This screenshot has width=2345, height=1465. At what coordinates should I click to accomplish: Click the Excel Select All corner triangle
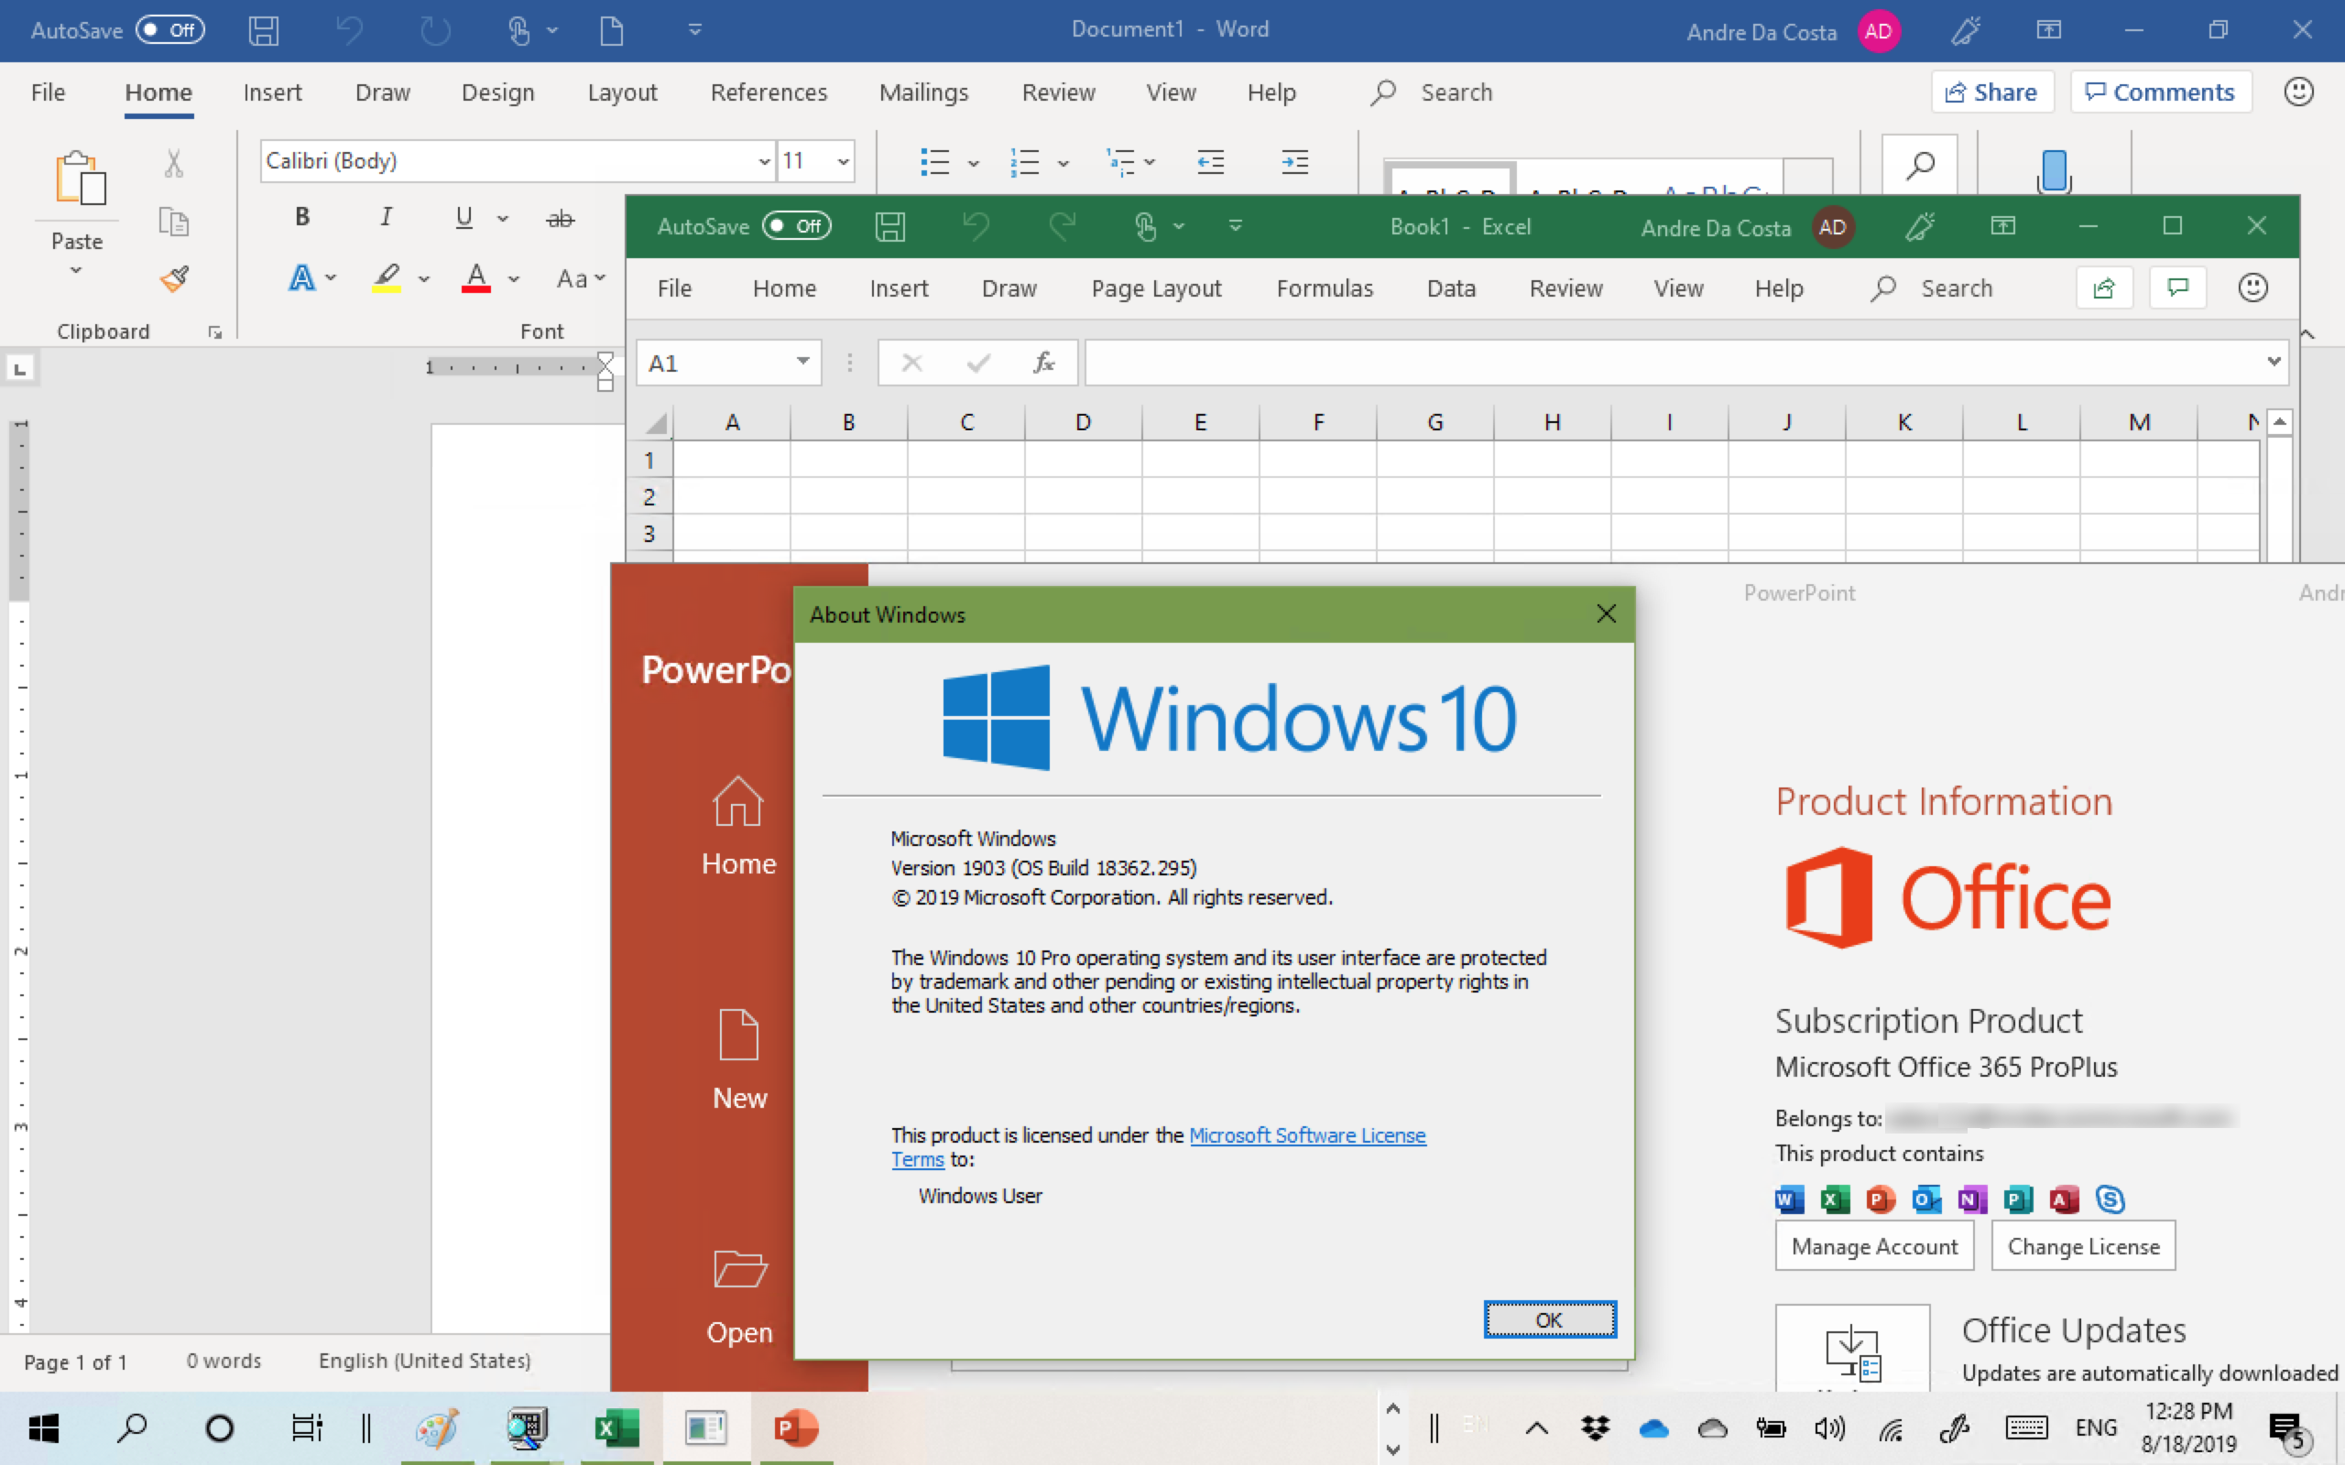coord(656,422)
